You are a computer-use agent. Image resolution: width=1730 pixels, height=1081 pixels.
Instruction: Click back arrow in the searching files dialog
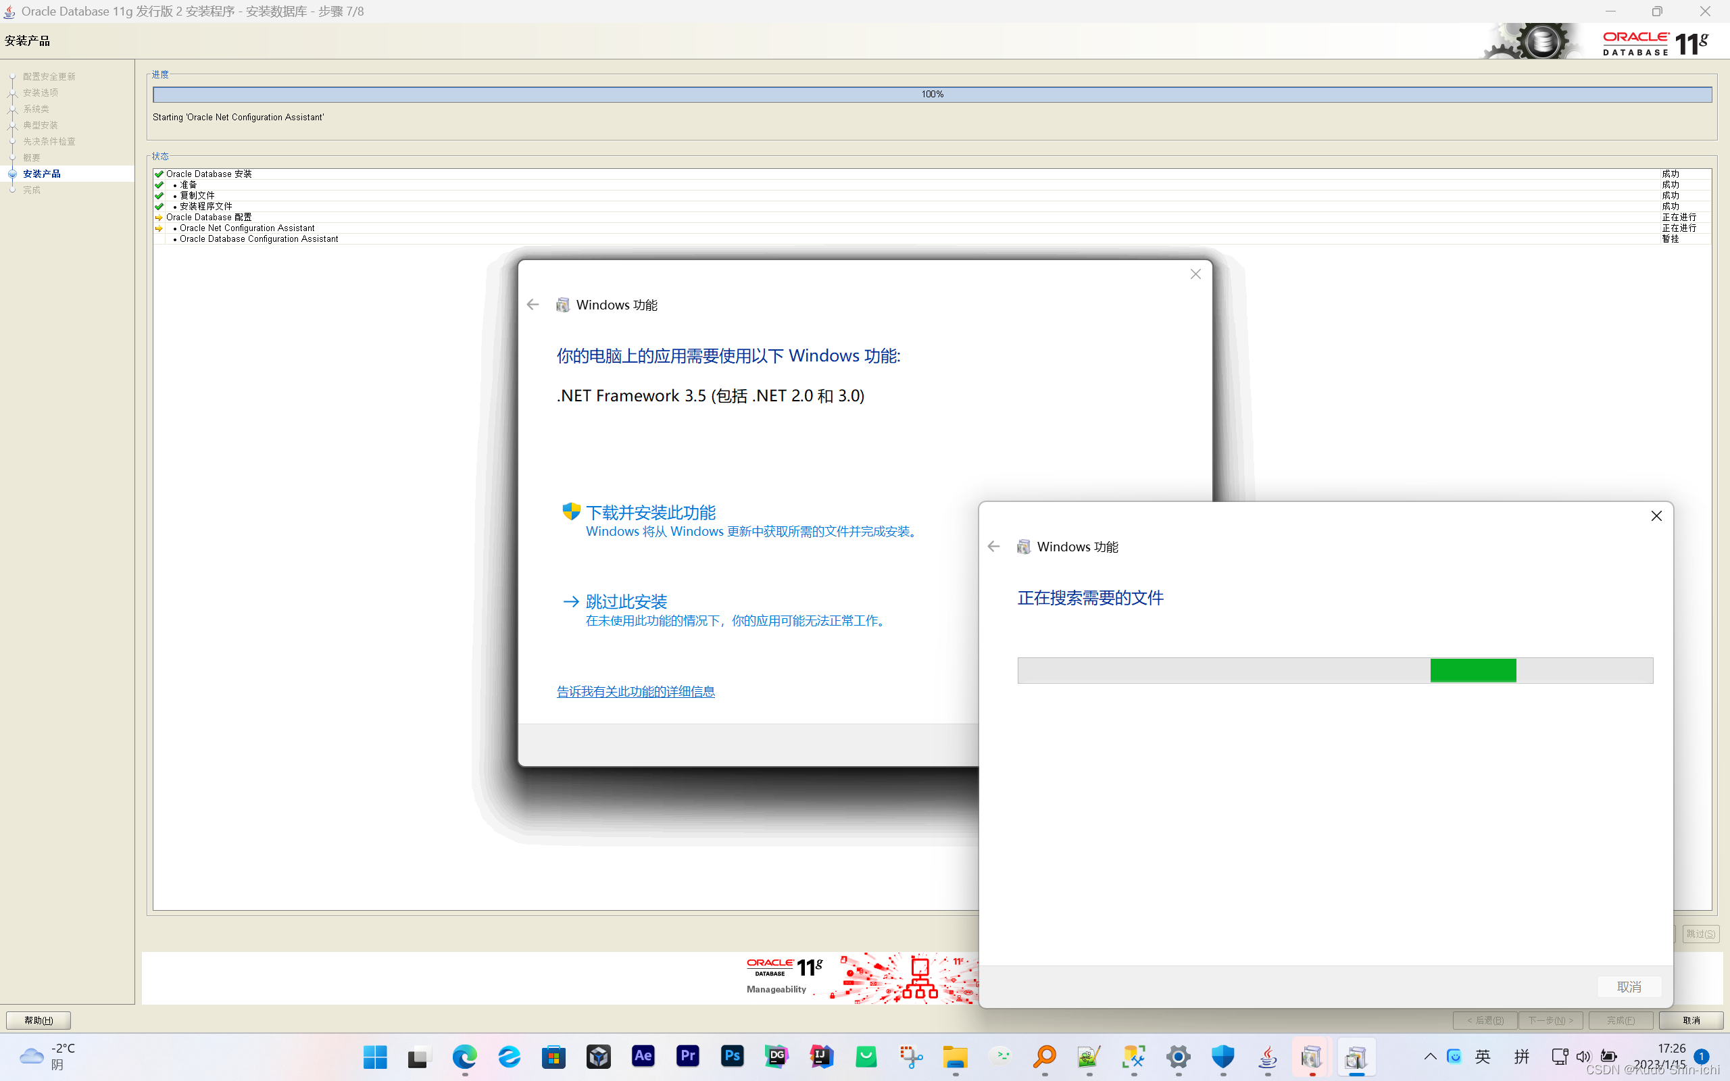click(993, 546)
